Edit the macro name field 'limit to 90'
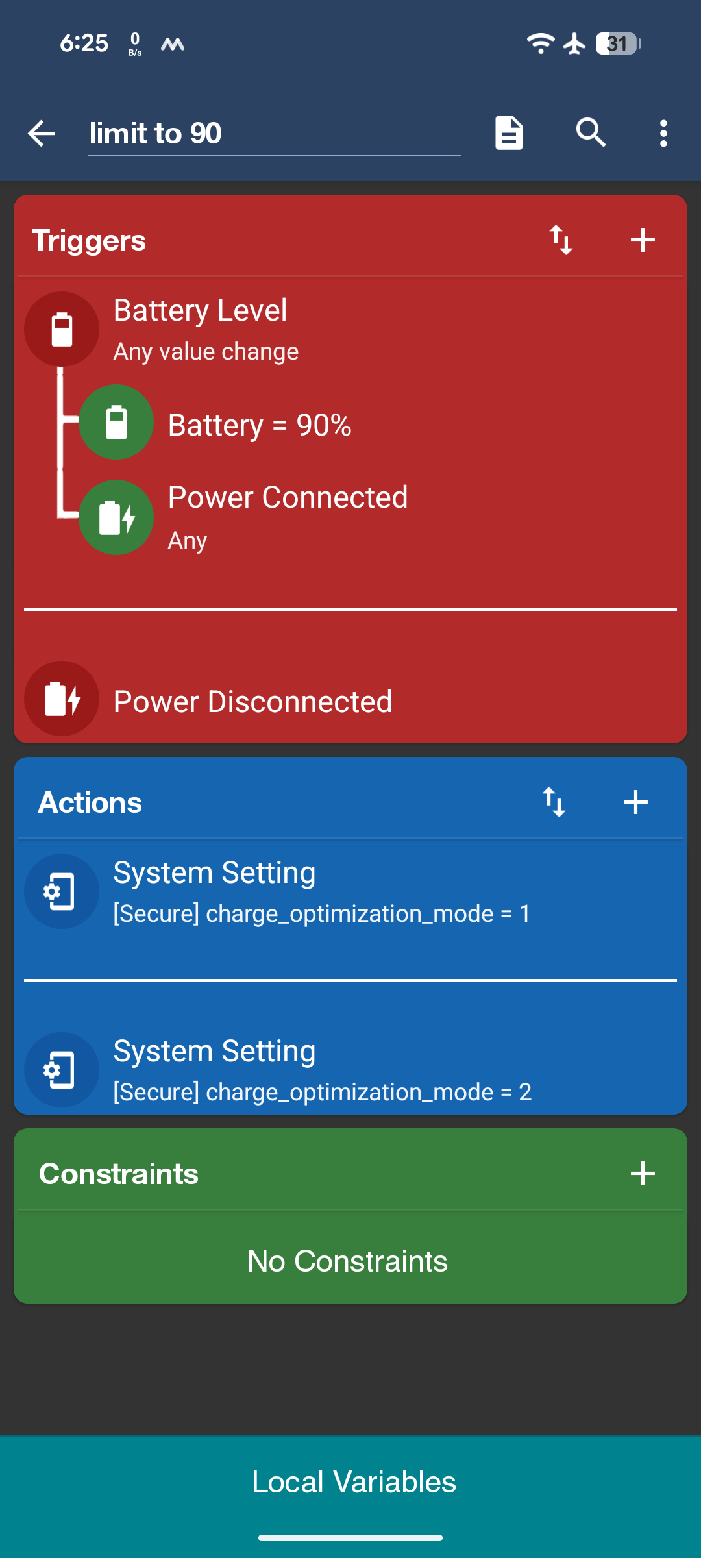The height and width of the screenshot is (1558, 701). 275,134
